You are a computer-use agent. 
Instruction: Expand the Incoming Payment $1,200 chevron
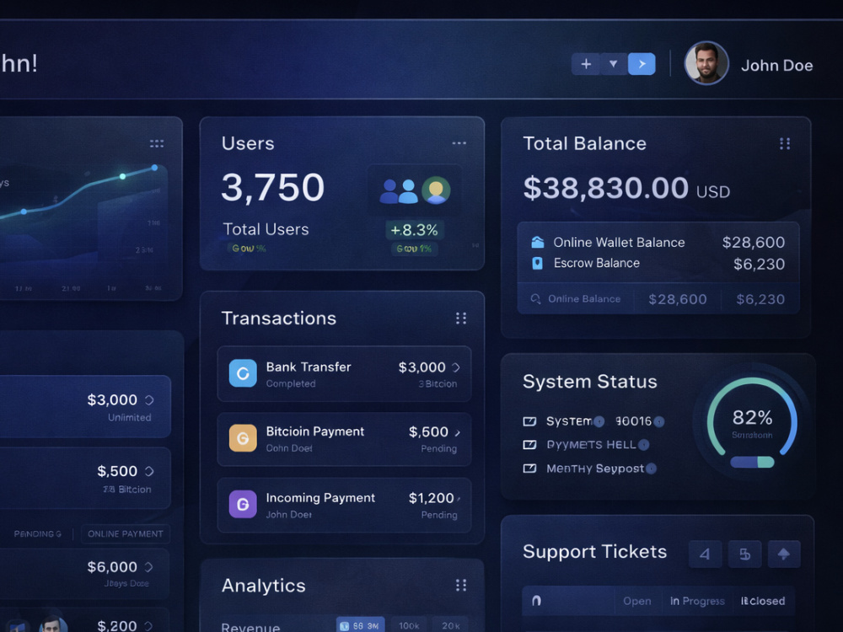[x=459, y=499]
